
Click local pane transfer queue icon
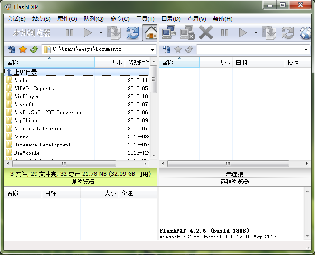[x=114, y=33]
